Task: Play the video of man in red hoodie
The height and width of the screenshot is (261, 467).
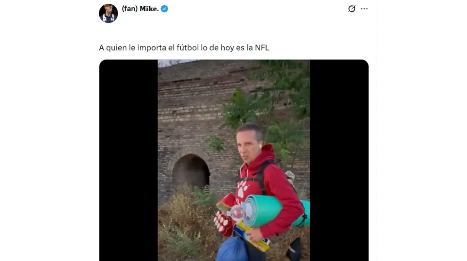Action: click(x=233, y=160)
